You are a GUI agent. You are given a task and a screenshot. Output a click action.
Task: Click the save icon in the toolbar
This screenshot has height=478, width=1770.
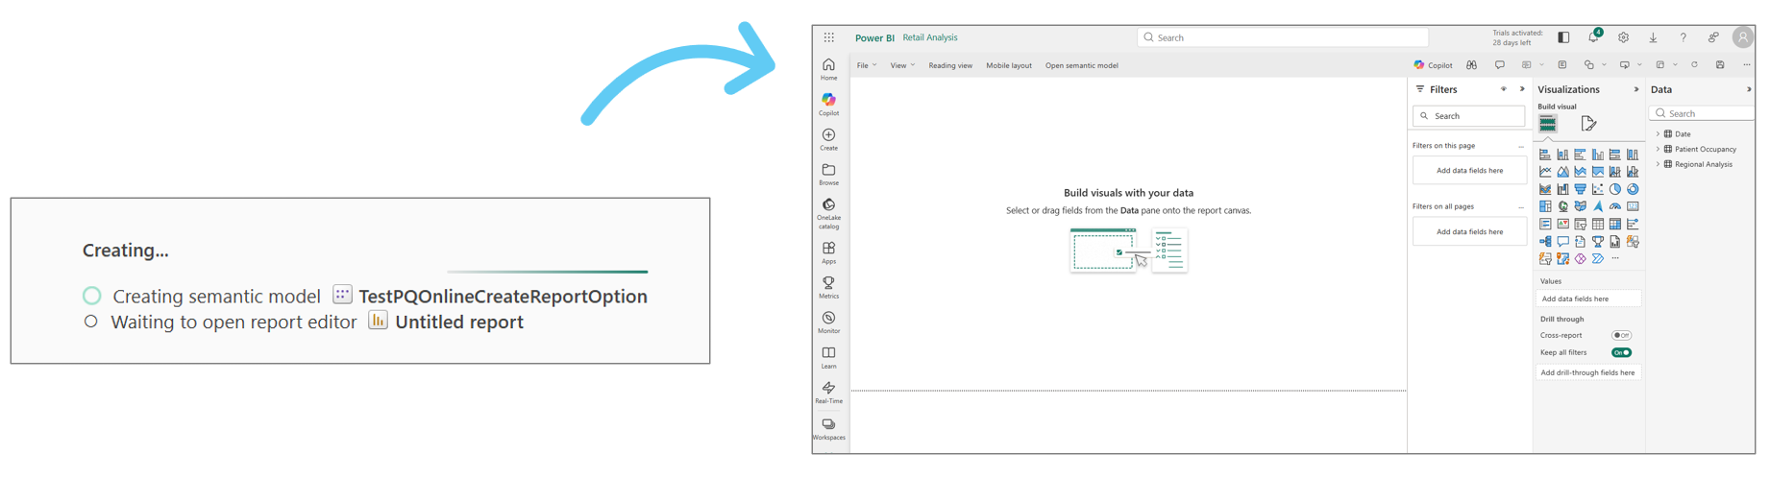pos(1720,65)
